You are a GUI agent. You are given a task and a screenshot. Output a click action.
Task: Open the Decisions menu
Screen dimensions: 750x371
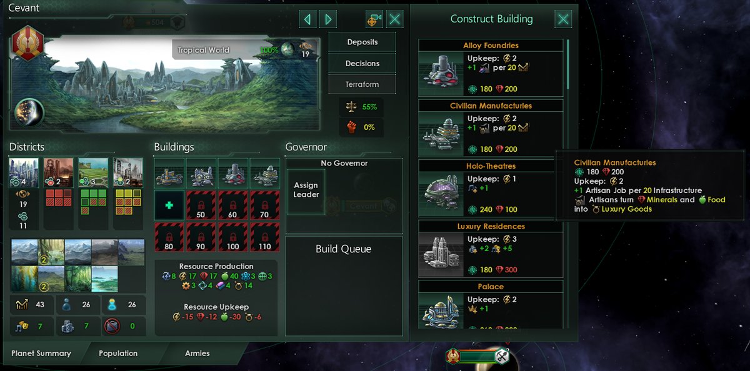point(362,64)
